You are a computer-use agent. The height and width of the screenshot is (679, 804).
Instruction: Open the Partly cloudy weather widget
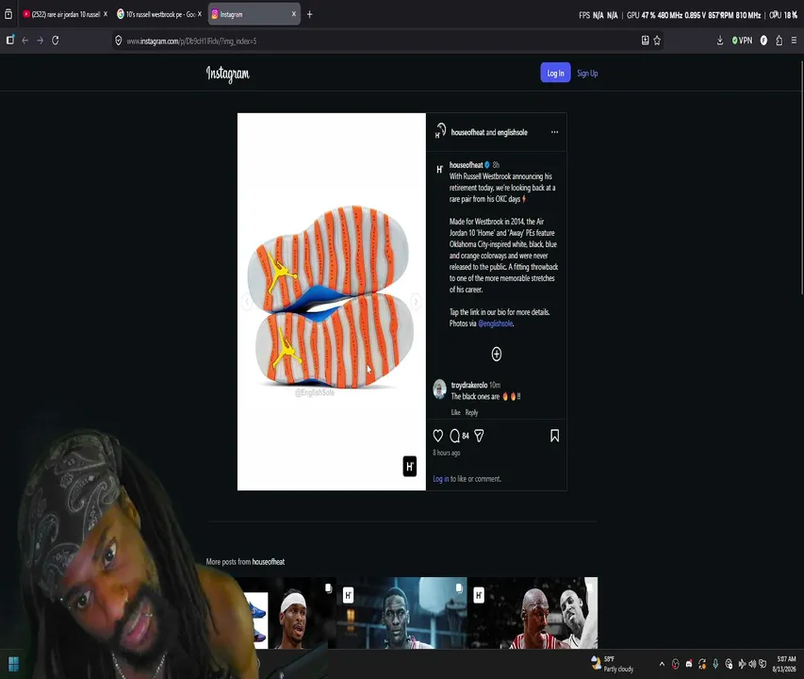pos(613,664)
